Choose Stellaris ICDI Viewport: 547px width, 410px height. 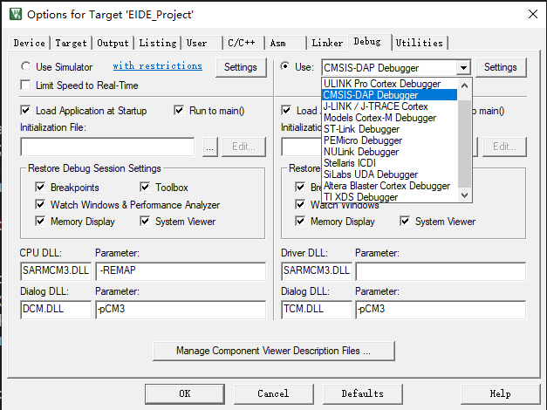(x=389, y=163)
